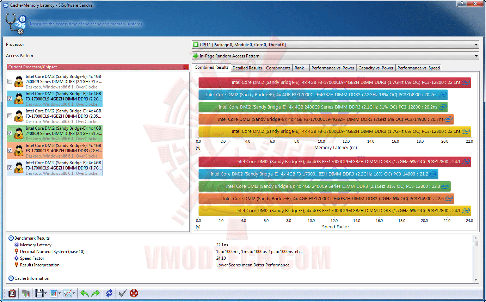Uncheck the orange F3-17000CL9 (2GH...) entry
The height and width of the screenshot is (302, 486).
[x=10, y=150]
